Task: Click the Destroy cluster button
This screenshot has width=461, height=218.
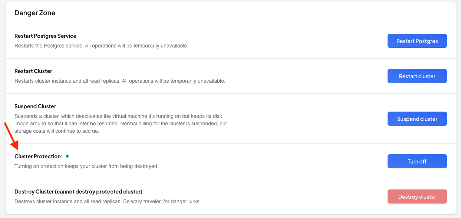Action: point(417,197)
